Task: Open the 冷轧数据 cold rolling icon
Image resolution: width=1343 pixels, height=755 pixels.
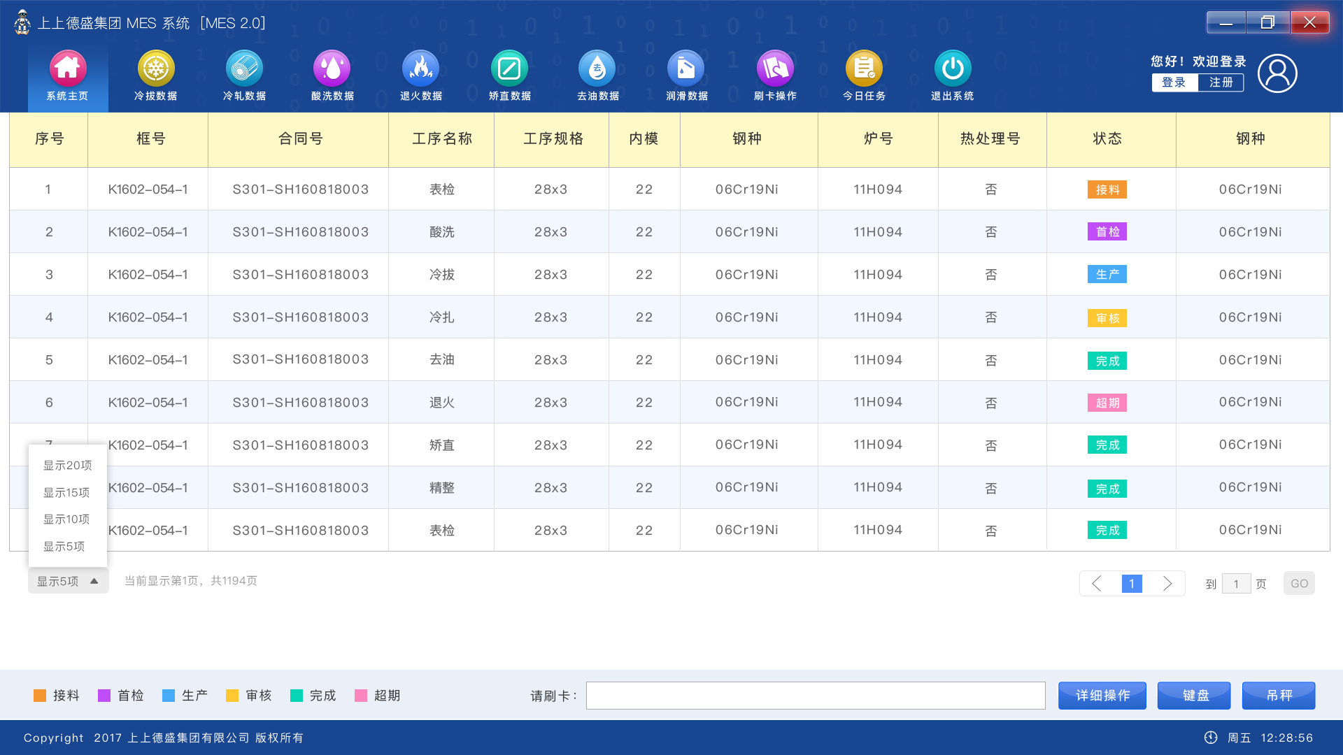Action: (x=244, y=69)
